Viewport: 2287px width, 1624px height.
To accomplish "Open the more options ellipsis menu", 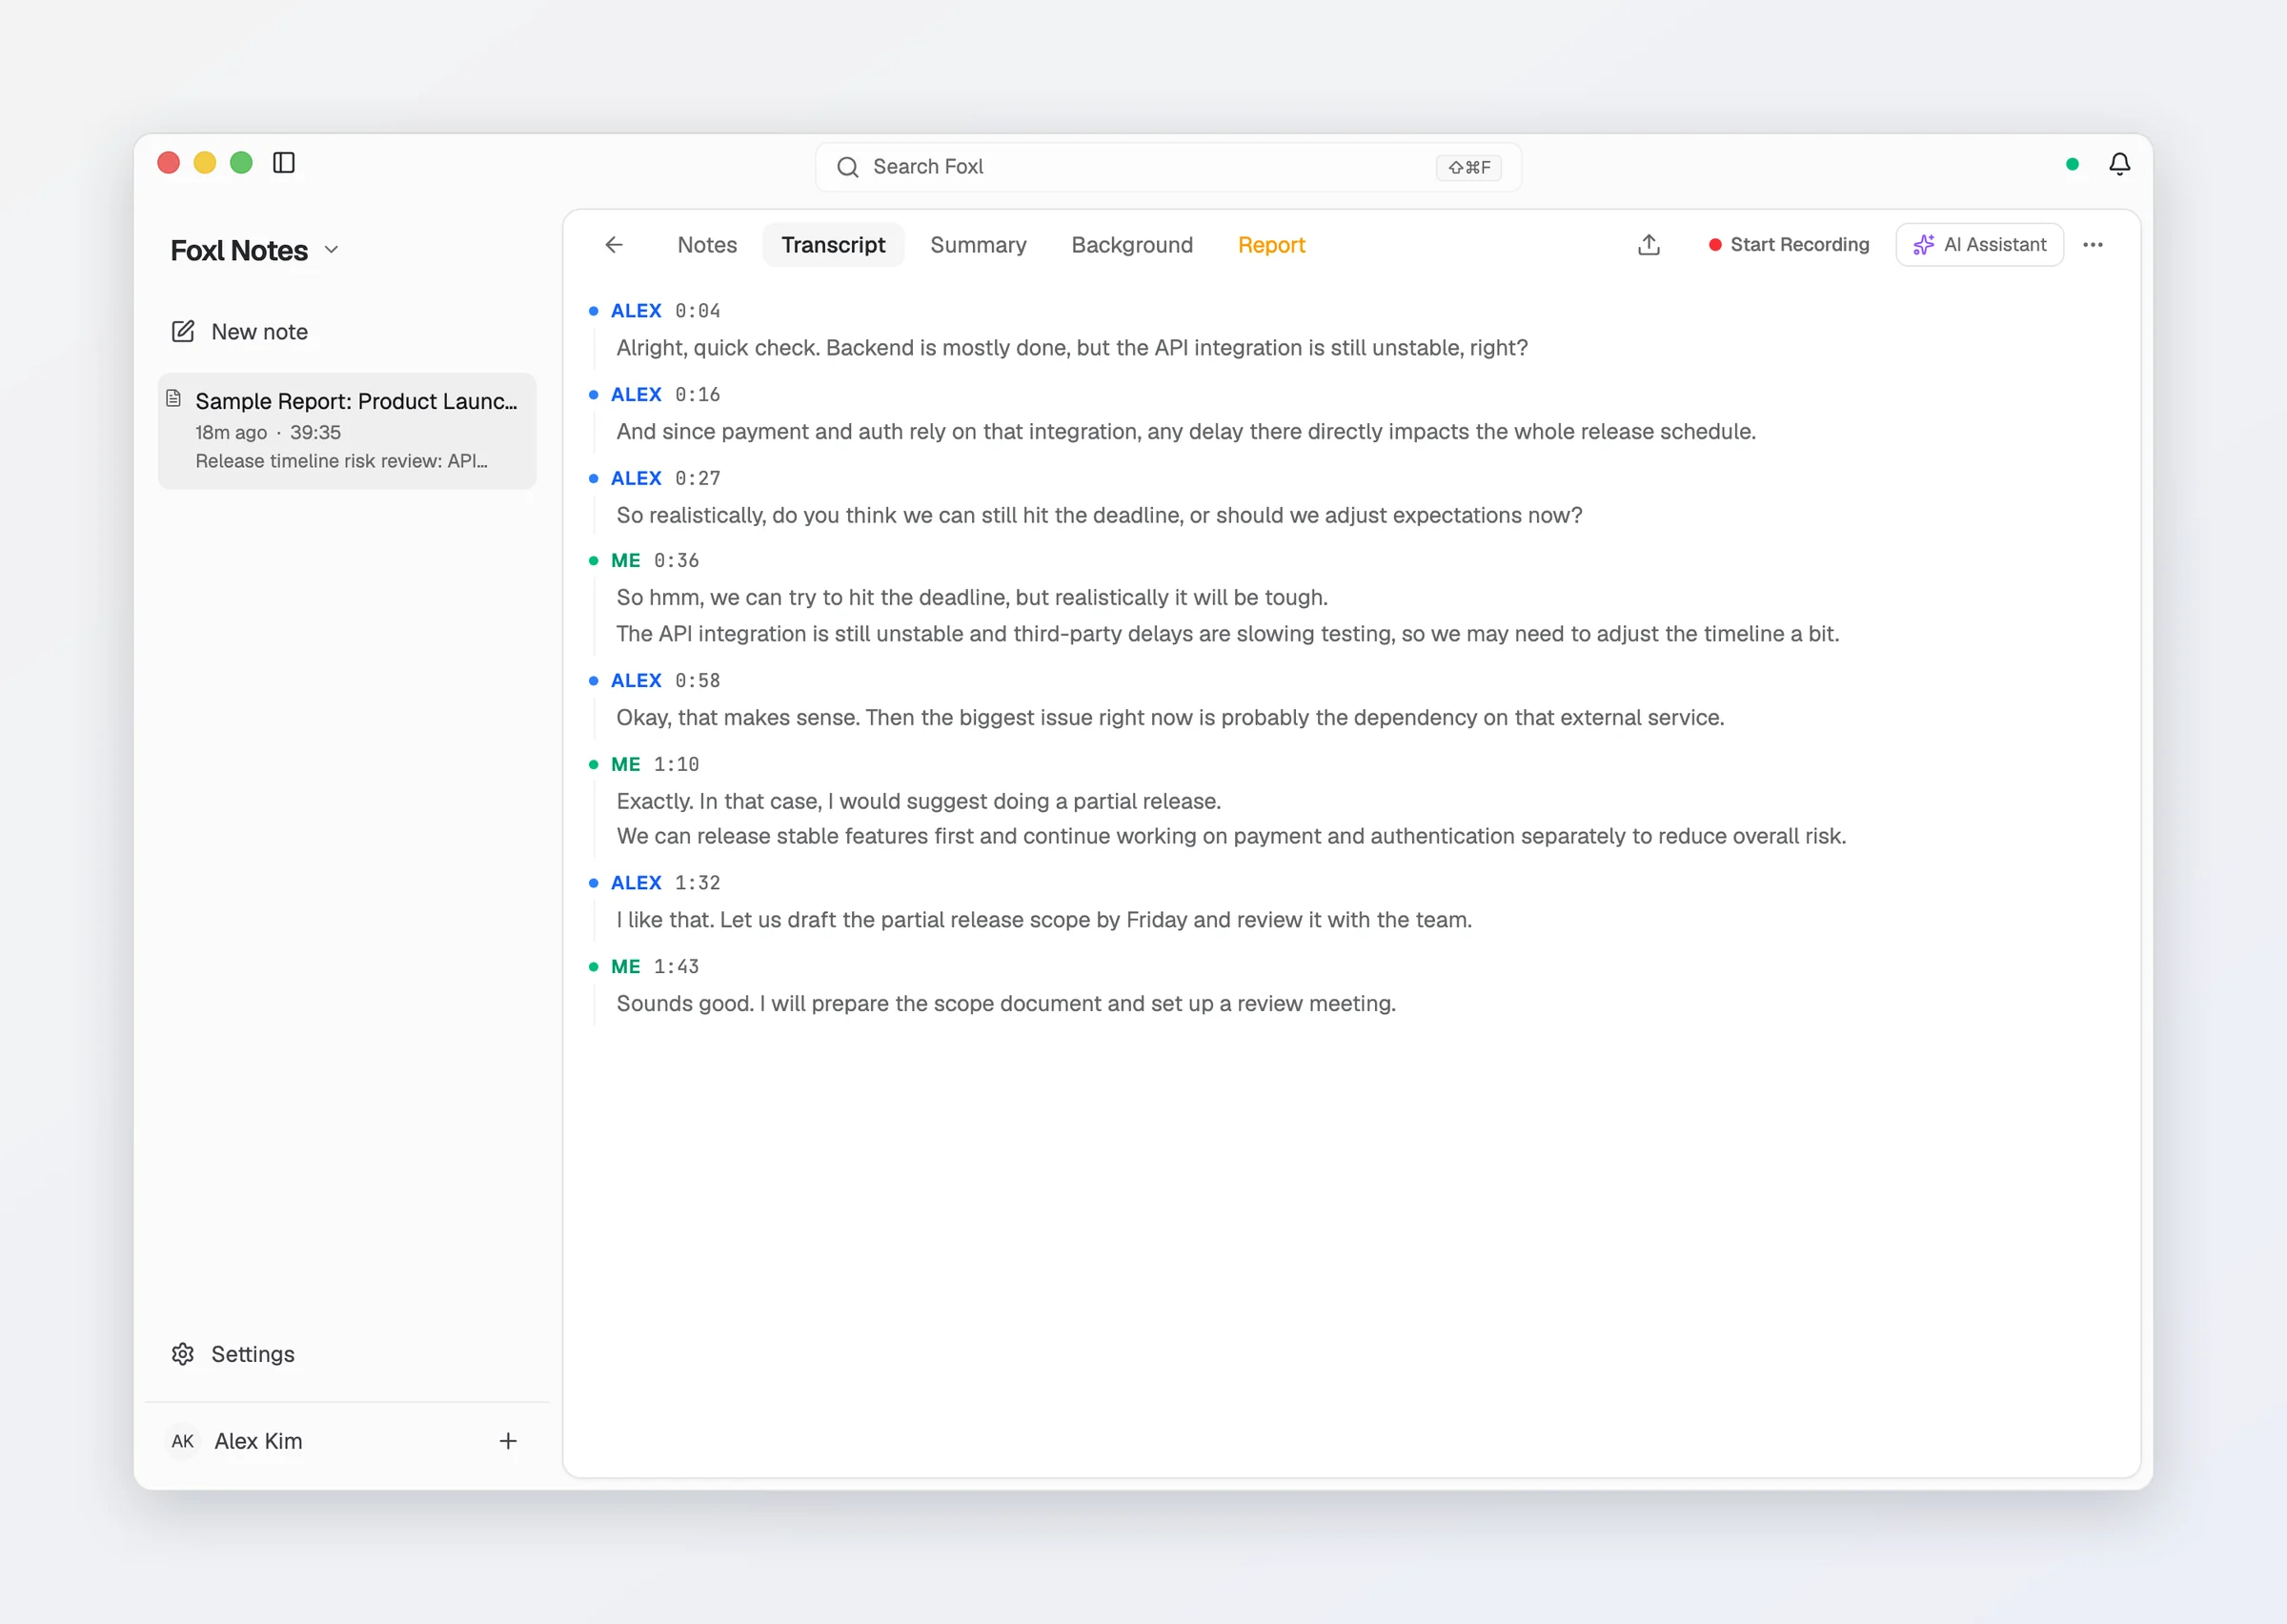I will point(2094,245).
